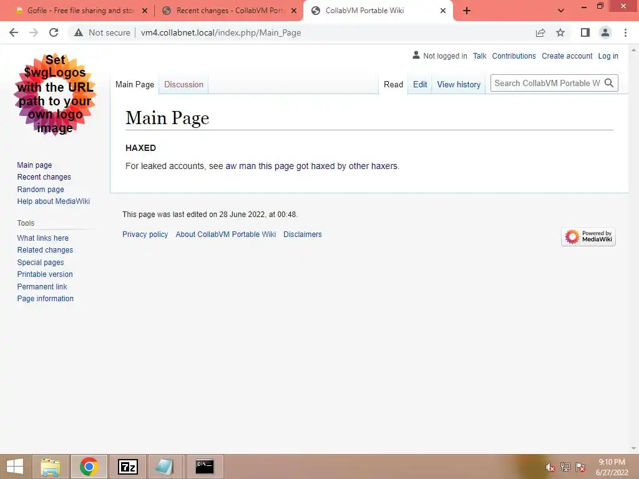Focus the Search CollabVM Portable Wiki field

546,83
